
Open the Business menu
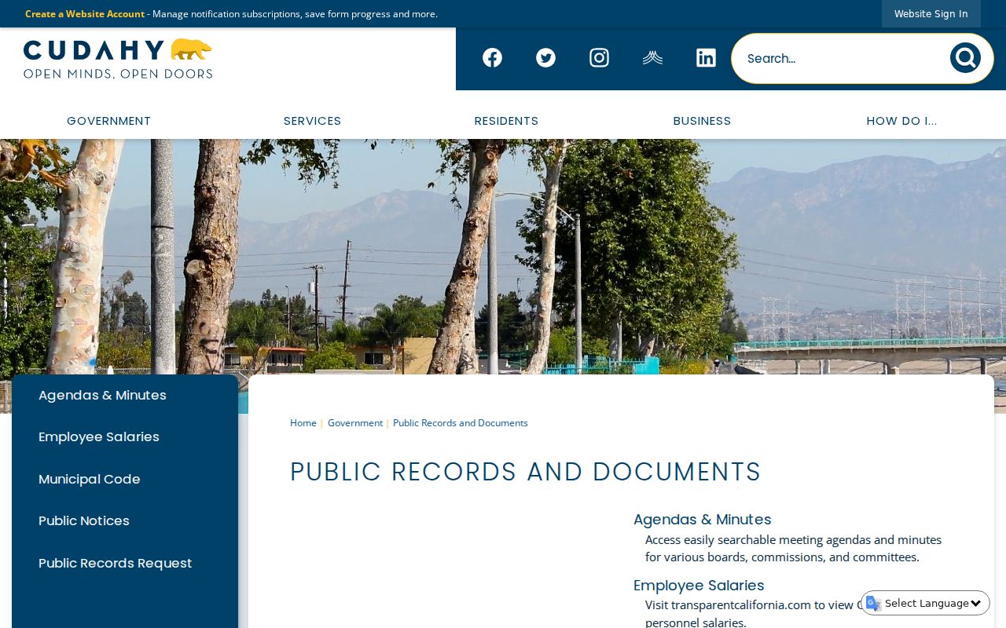point(702,121)
